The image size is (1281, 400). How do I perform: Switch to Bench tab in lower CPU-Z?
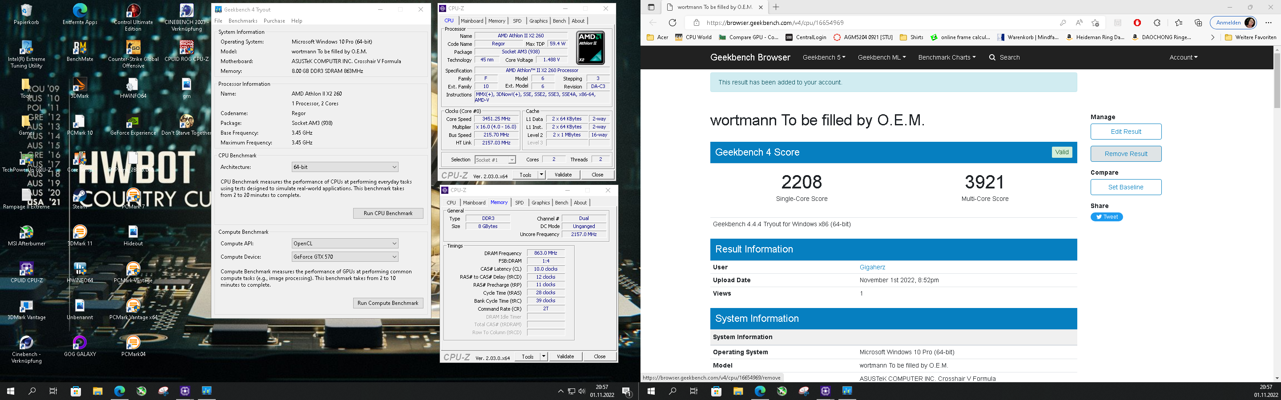(561, 203)
